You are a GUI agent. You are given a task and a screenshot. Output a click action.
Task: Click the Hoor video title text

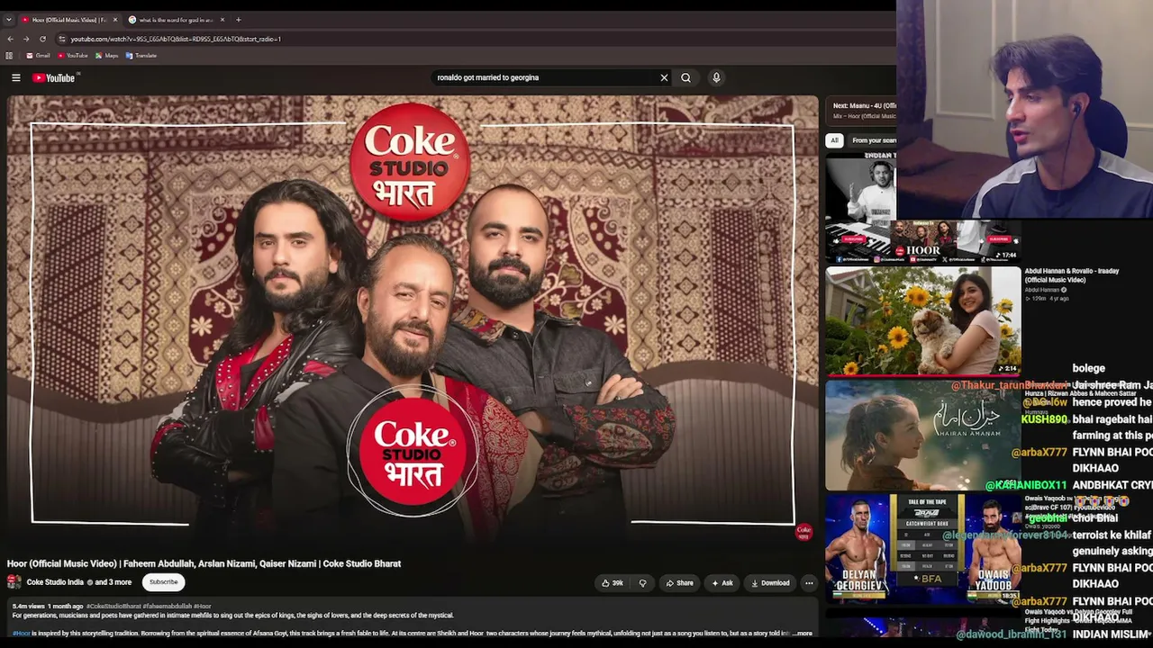coord(204,563)
